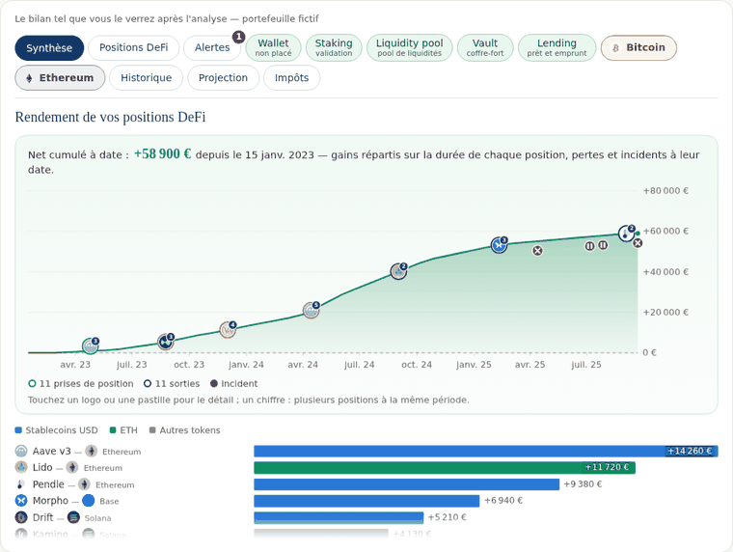733x552 pixels.
Task: Click the Morpho bar showing +6 940 €
Action: (x=366, y=501)
